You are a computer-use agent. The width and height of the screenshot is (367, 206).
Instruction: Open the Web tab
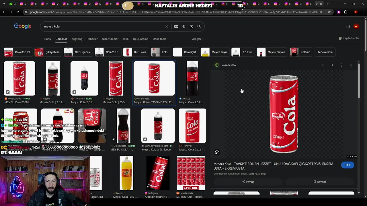coord(126,39)
